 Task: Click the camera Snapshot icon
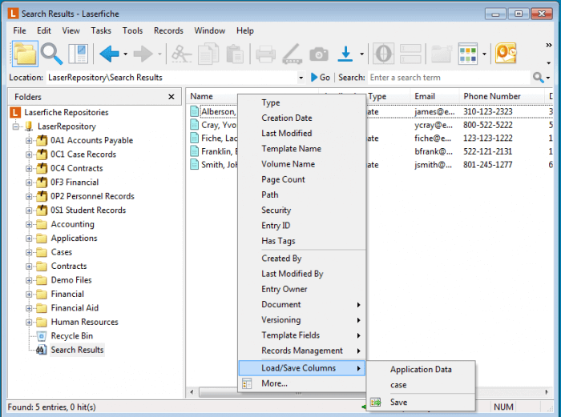(x=319, y=54)
